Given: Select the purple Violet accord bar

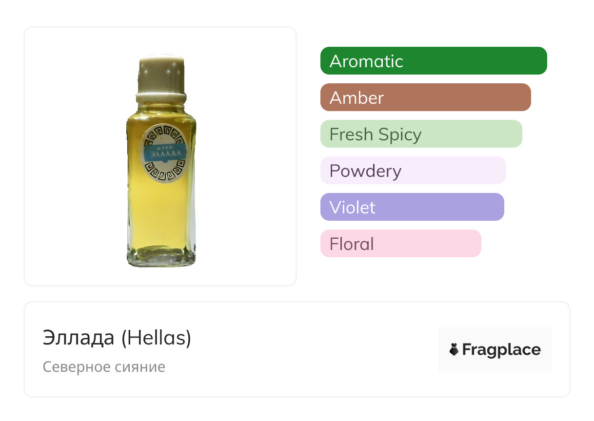Looking at the screenshot, I should (x=412, y=207).
